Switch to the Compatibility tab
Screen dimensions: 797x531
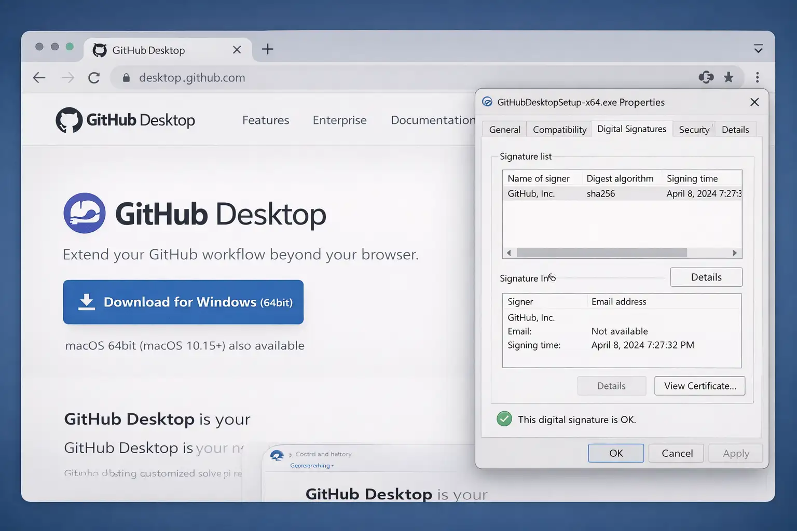[559, 129]
